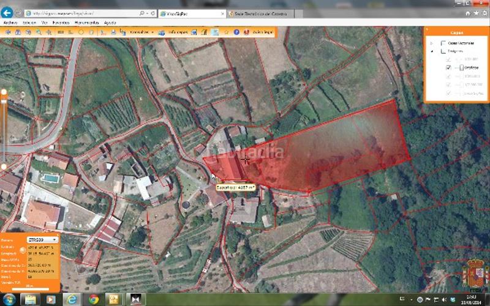Open the Favoritos menu
This screenshot has width=490, height=306.
click(61, 22)
